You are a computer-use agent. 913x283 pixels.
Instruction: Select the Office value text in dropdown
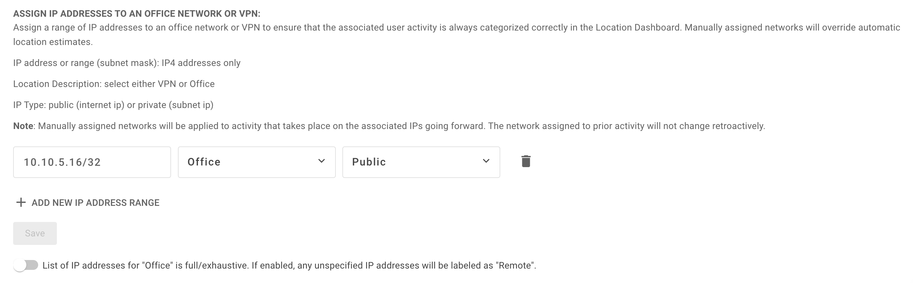click(204, 162)
